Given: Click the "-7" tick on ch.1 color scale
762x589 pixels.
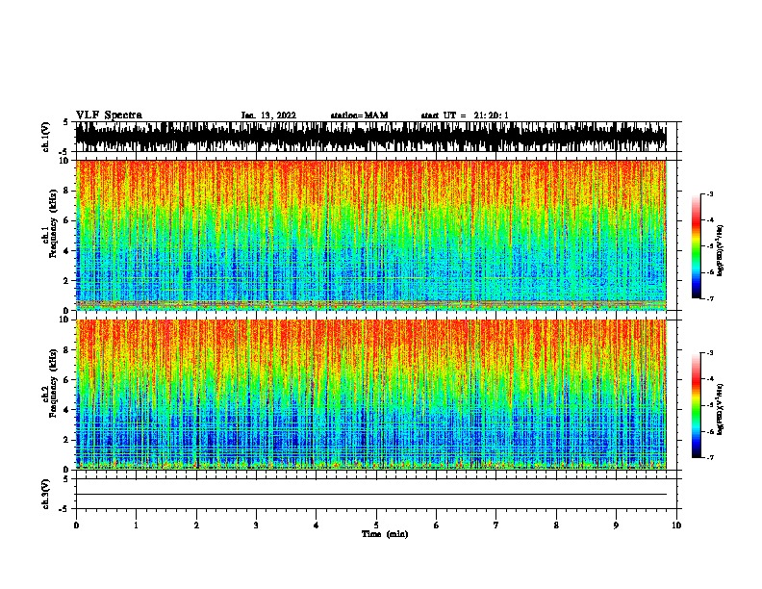Looking at the screenshot, I should tap(709, 298).
